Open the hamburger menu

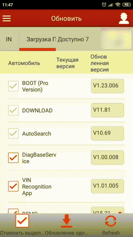[x=7, y=18]
